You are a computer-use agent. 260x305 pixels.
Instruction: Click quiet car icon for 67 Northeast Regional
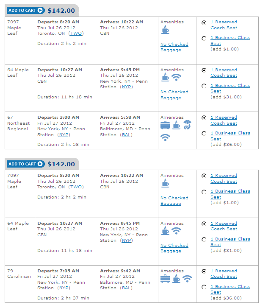click(187, 125)
